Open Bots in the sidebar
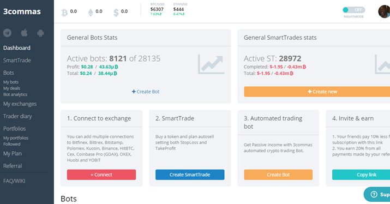390x204 pixels. pyautogui.click(x=9, y=73)
